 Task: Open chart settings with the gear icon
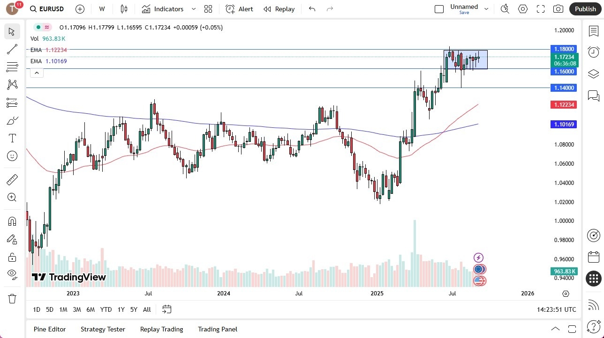coord(522,8)
